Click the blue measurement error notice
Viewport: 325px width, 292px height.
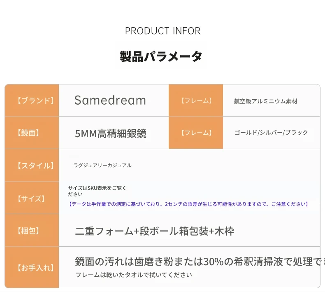[x=188, y=204]
